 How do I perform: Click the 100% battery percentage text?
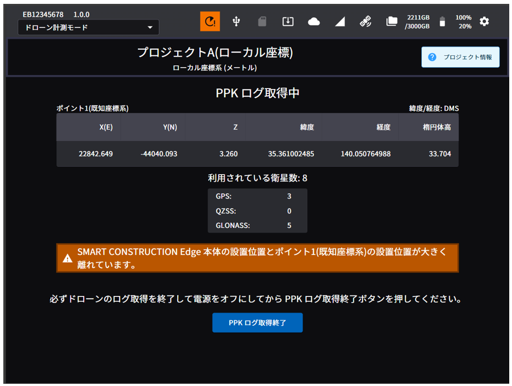pyautogui.click(x=463, y=18)
